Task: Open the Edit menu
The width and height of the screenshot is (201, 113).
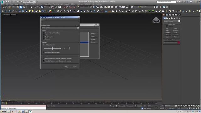Action: pos(7,4)
